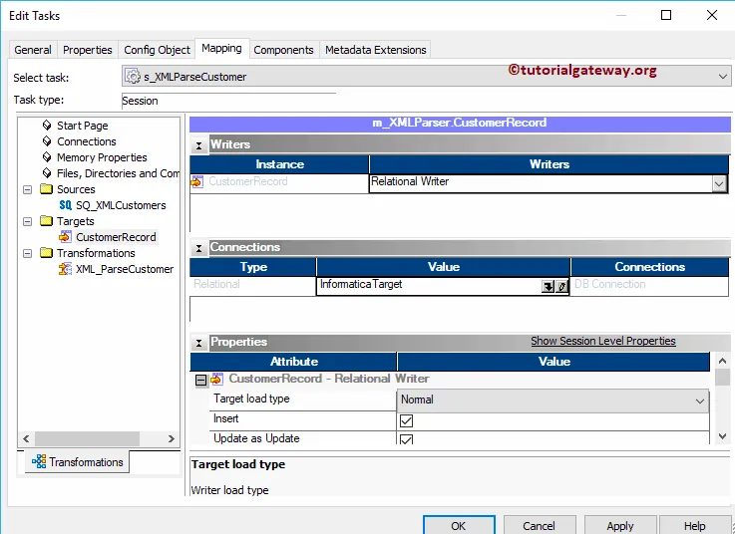The height and width of the screenshot is (534, 735).
Task: Click the Target load type attribute cell
Action: (x=303, y=400)
